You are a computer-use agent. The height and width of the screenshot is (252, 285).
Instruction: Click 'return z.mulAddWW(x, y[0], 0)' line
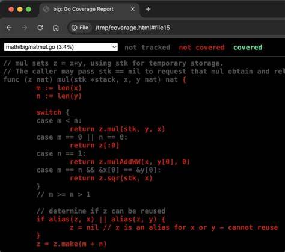click(130, 162)
